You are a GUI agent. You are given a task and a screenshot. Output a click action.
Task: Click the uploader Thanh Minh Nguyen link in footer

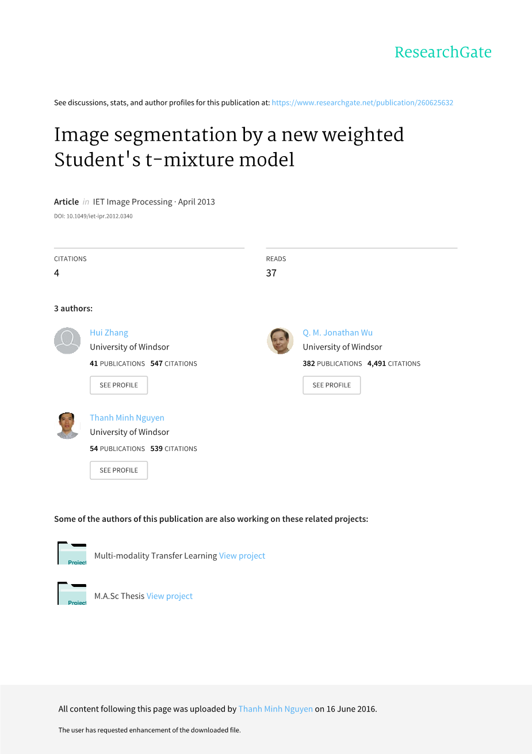(275, 709)
